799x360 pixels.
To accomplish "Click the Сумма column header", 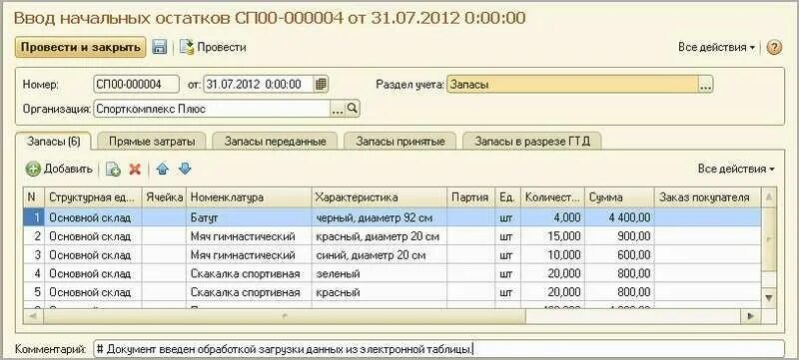I will pyautogui.click(x=619, y=197).
